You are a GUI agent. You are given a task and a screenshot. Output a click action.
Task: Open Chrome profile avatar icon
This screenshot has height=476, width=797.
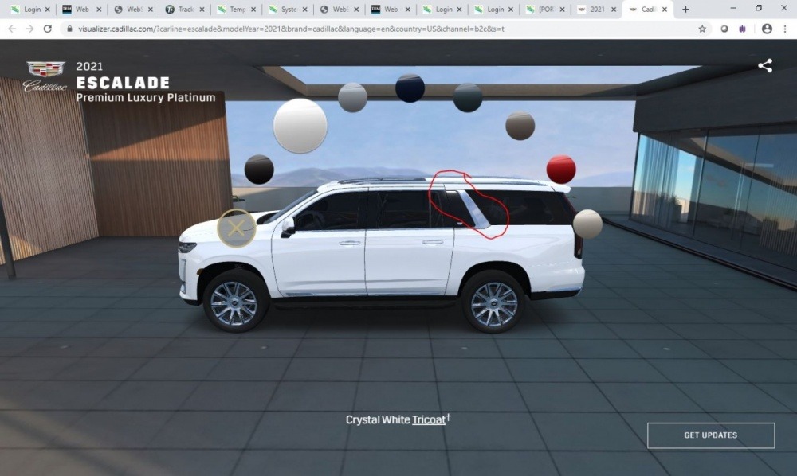pos(767,29)
